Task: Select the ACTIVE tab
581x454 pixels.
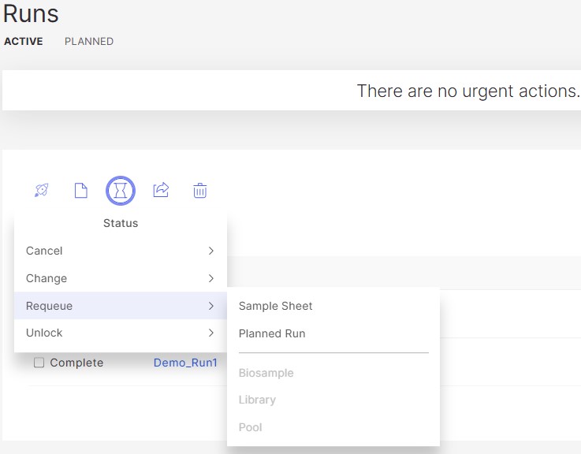Action: tap(24, 42)
